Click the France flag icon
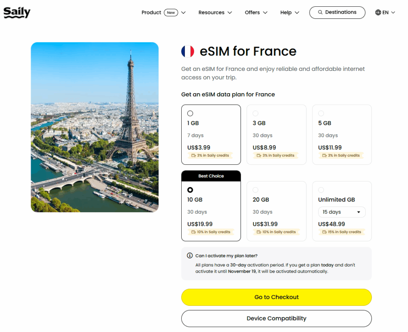 click(x=188, y=51)
